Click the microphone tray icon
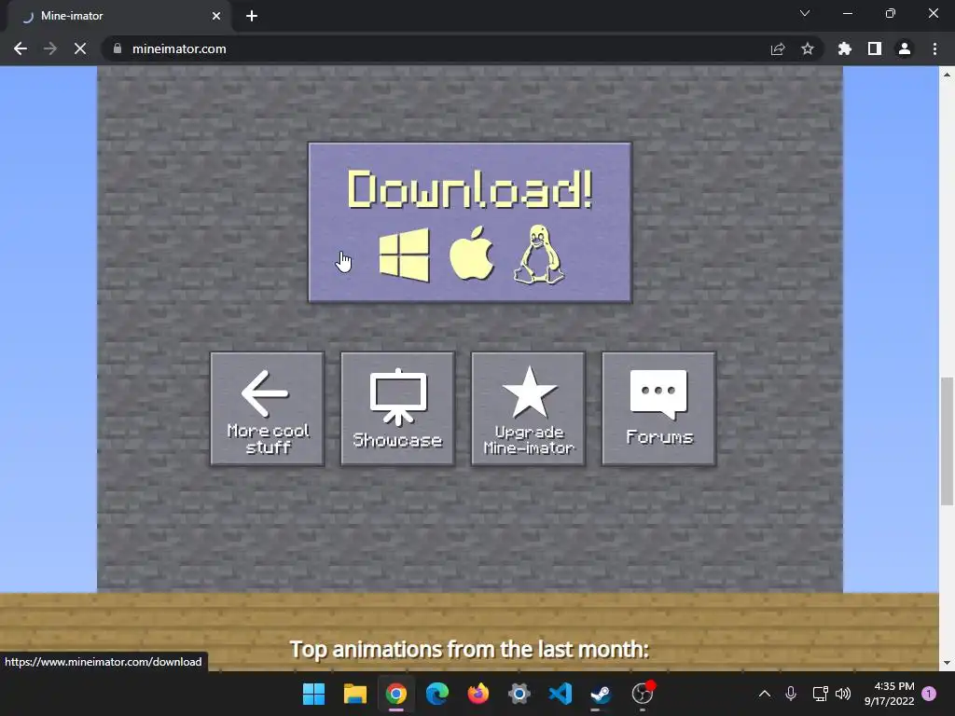955x716 pixels. tap(791, 694)
